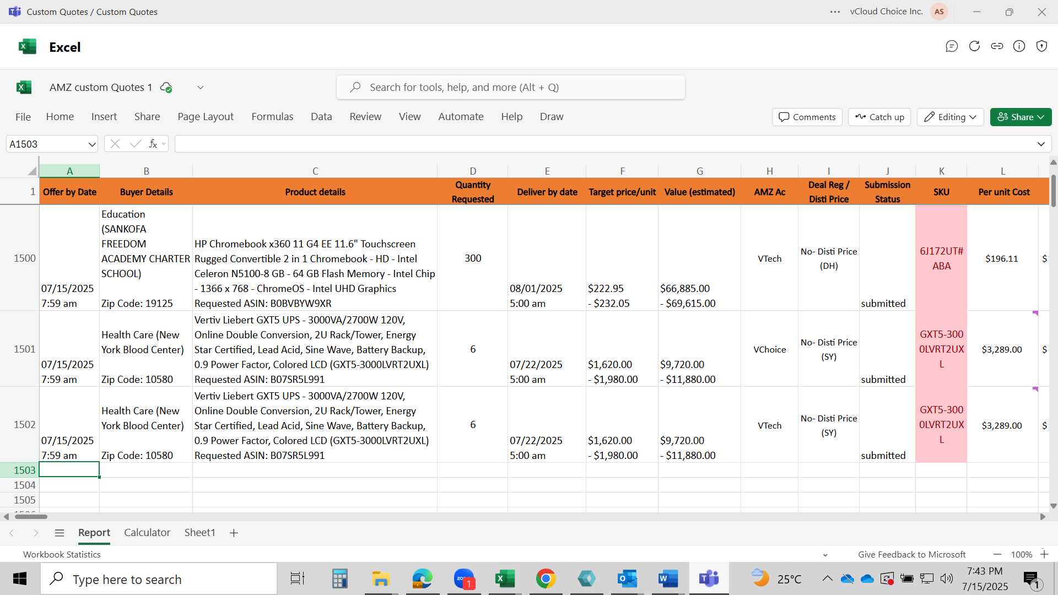
Task: Expand the fx function dropdown arrow
Action: (x=164, y=144)
